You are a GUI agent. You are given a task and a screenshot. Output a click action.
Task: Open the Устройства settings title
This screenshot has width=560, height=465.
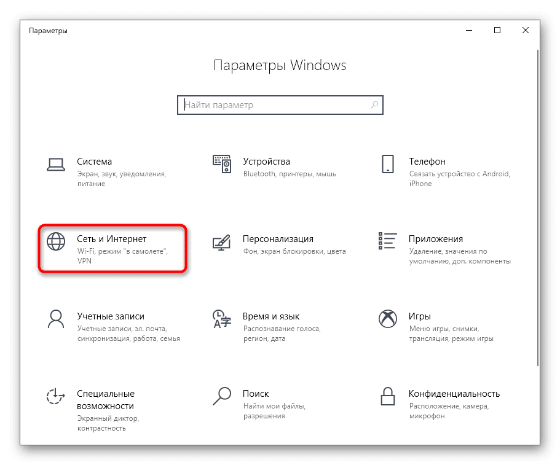[x=266, y=162]
